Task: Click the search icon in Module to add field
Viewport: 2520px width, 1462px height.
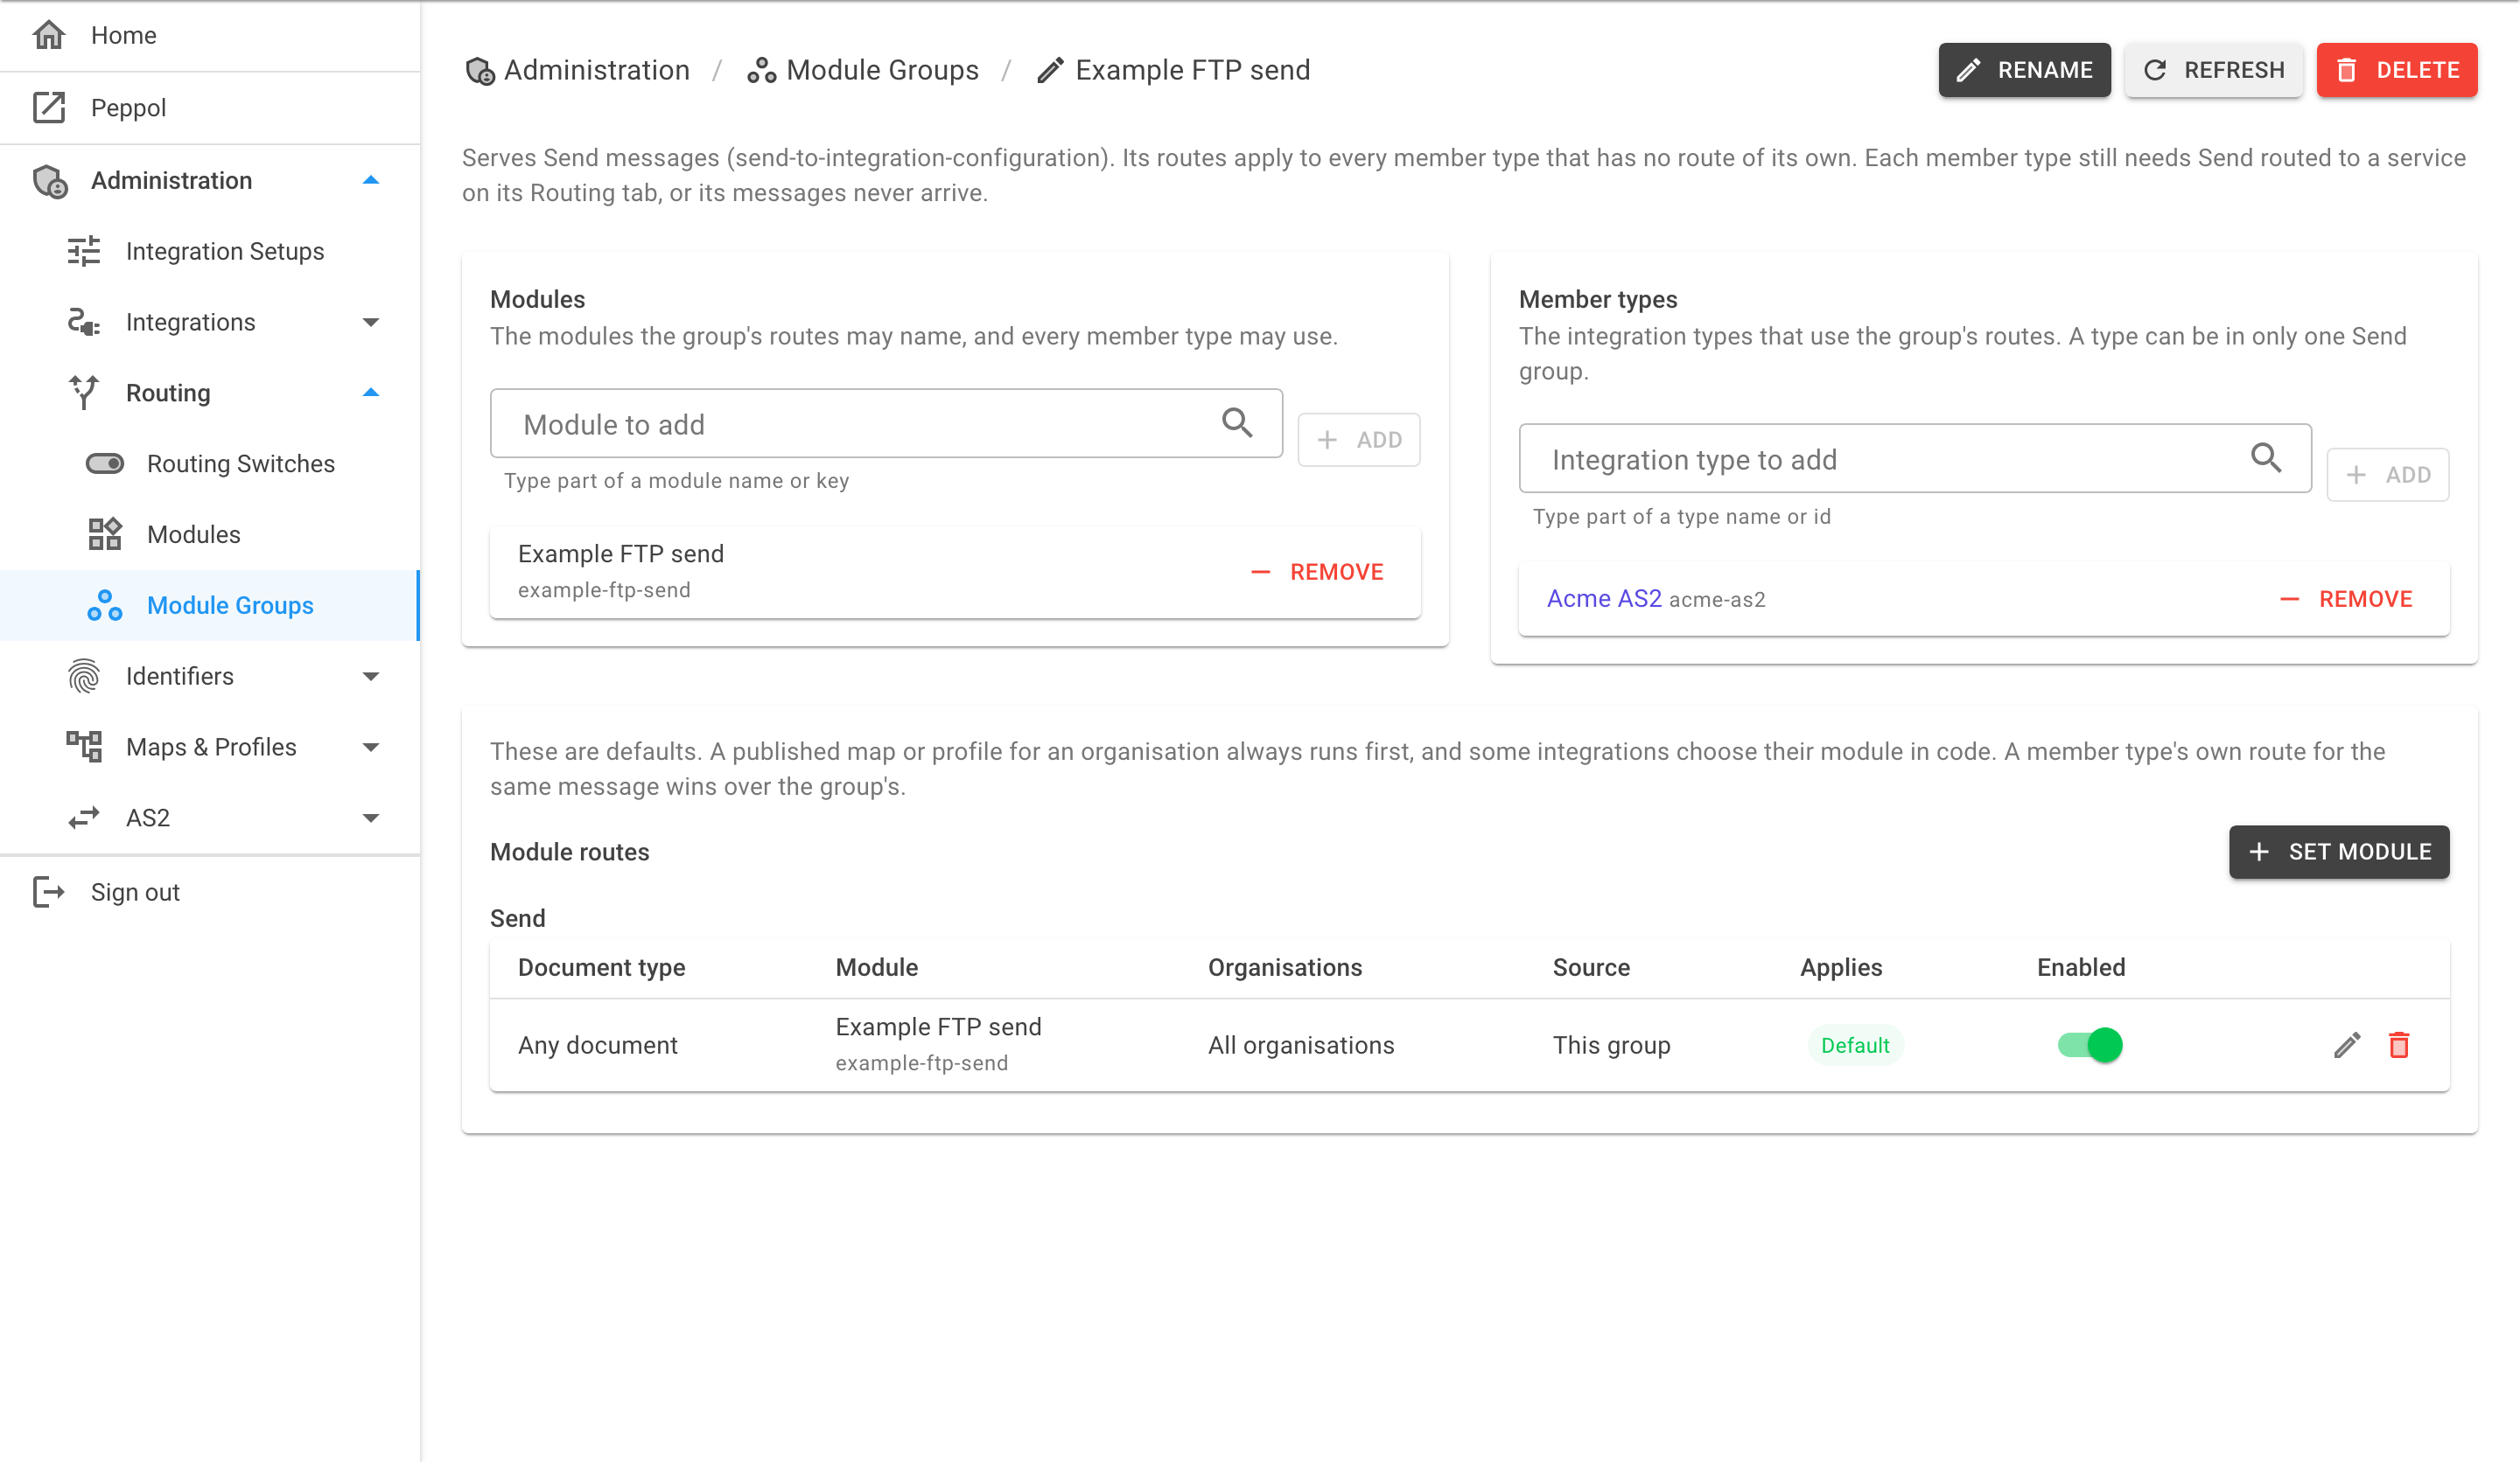Action: (x=1237, y=422)
